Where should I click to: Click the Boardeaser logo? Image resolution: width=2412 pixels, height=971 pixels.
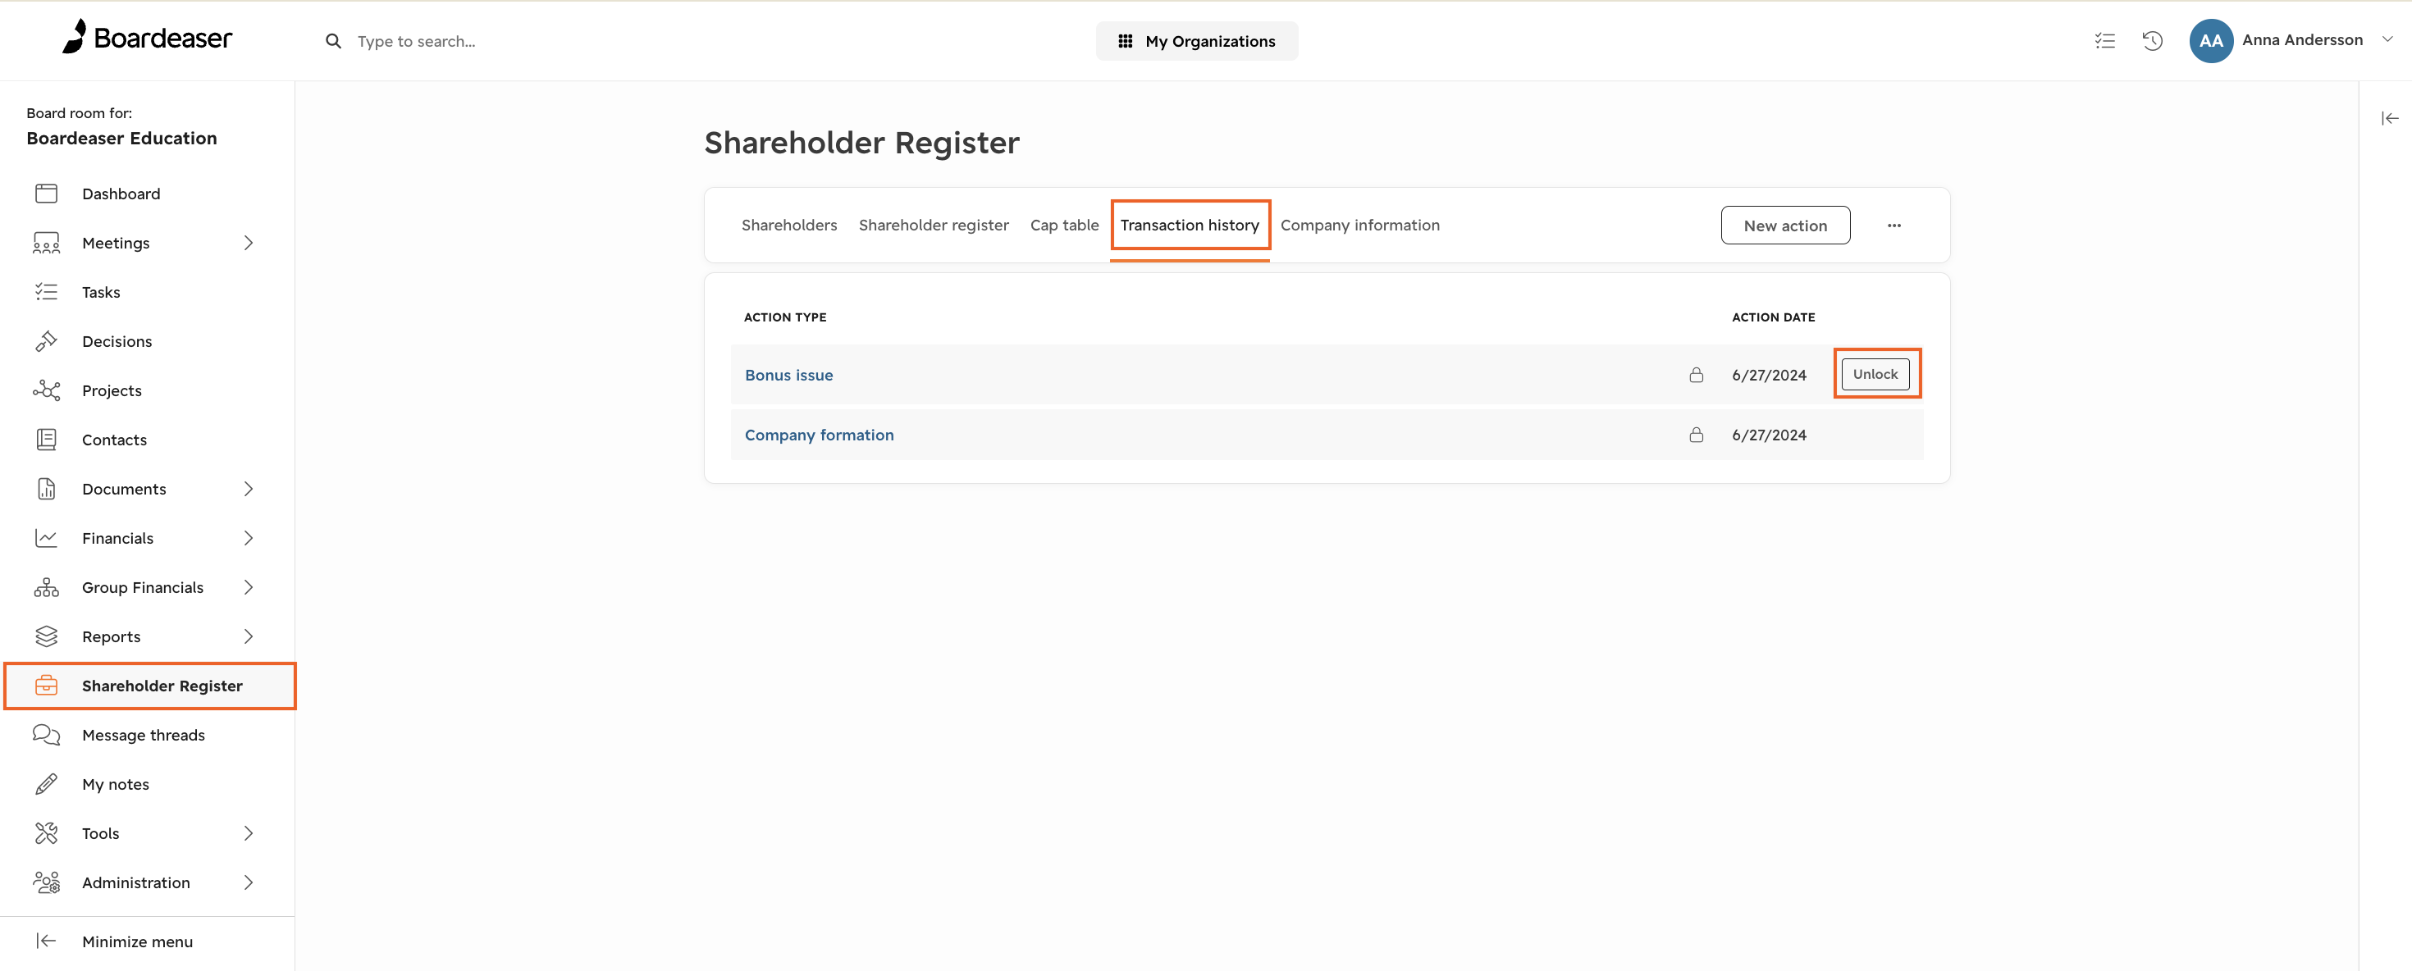146,38
